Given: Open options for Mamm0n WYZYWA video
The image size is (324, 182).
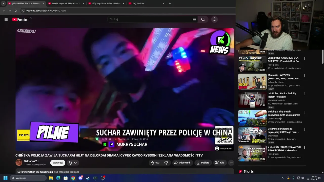Looking at the screenshot, I should click(305, 76).
